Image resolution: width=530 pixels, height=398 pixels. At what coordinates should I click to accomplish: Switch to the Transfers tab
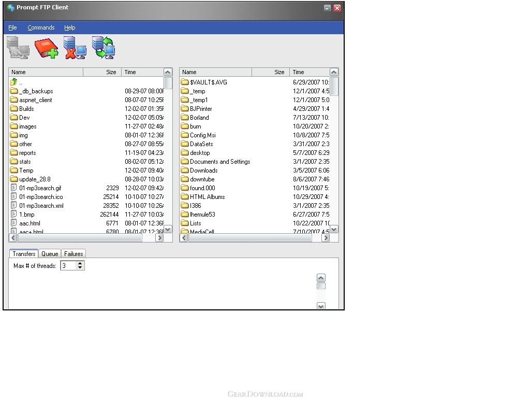(x=24, y=254)
